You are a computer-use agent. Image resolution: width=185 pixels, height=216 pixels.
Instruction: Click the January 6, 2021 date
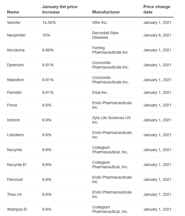[x=157, y=35]
